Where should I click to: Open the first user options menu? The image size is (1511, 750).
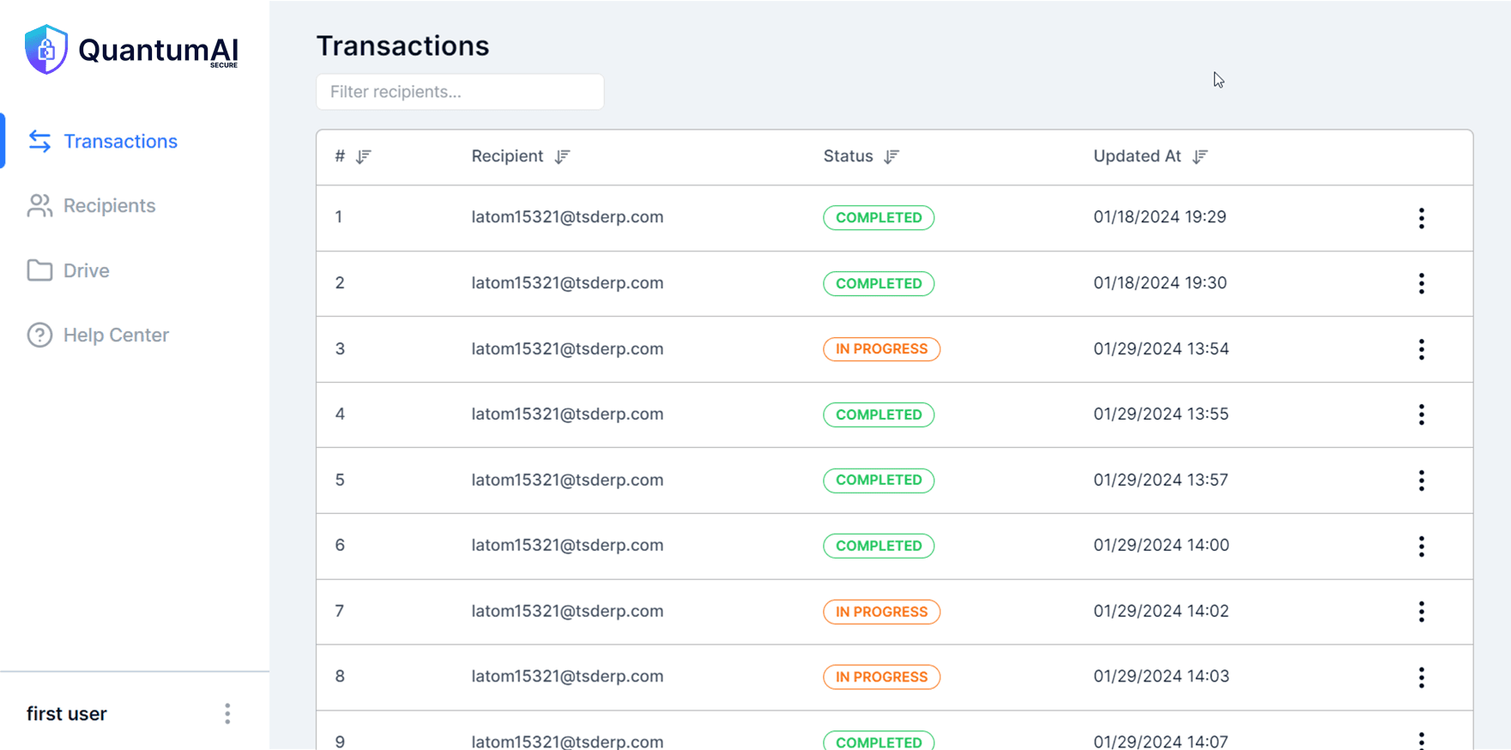227,714
